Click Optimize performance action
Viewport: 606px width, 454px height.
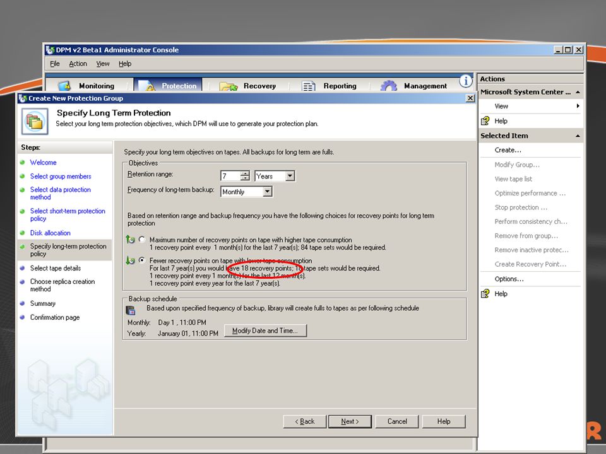point(530,193)
